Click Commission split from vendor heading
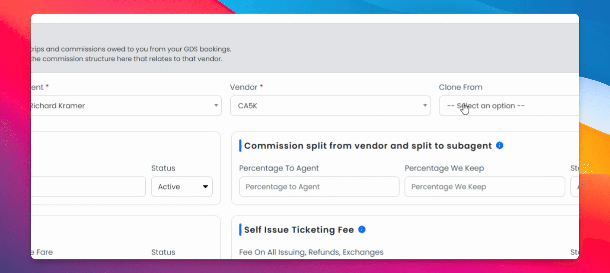This screenshot has height=273, width=610. pos(368,146)
